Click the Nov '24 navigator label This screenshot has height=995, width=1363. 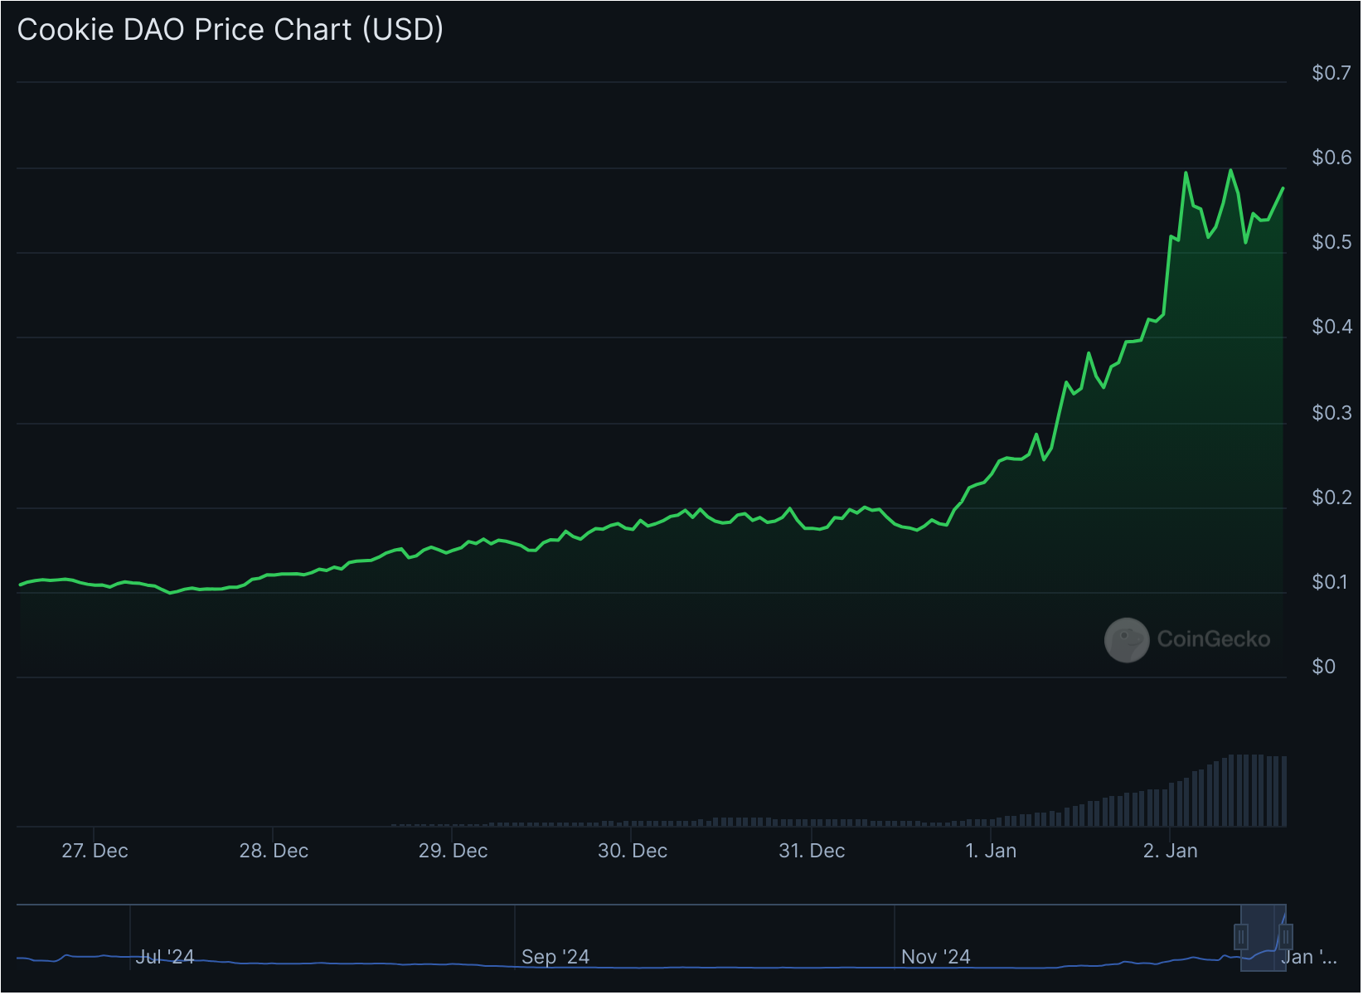coord(935,957)
